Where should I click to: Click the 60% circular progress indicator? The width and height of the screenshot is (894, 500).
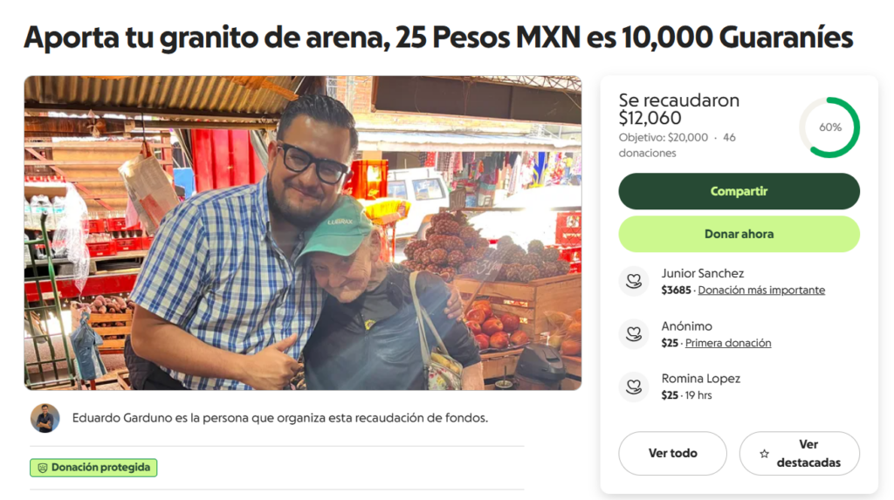829,127
